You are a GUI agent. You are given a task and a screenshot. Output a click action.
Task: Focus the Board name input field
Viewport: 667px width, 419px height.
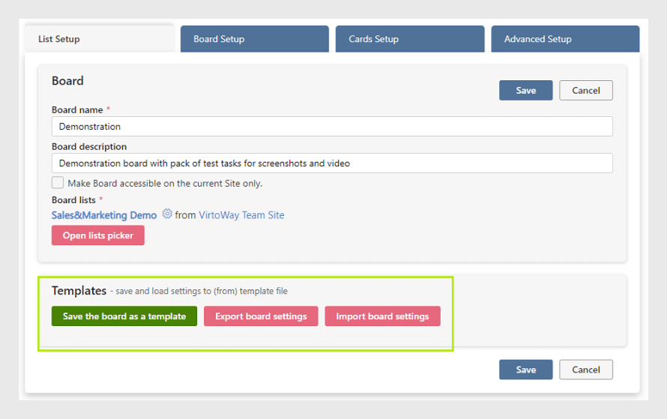coord(332,127)
